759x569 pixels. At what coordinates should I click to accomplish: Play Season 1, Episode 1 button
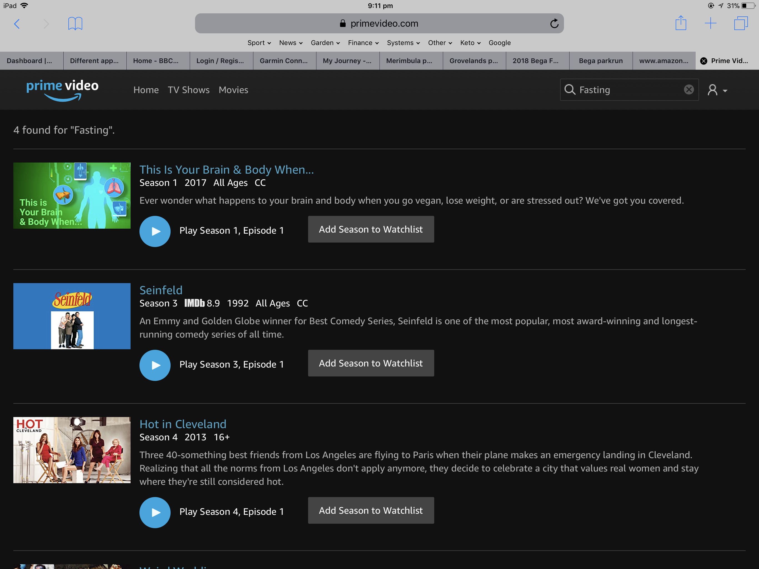[155, 231]
